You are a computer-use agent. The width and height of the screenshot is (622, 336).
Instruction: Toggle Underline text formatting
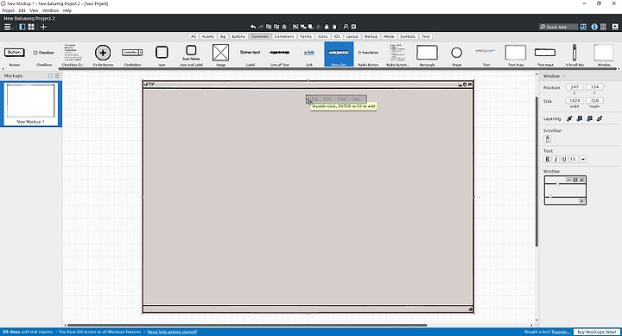[564, 159]
